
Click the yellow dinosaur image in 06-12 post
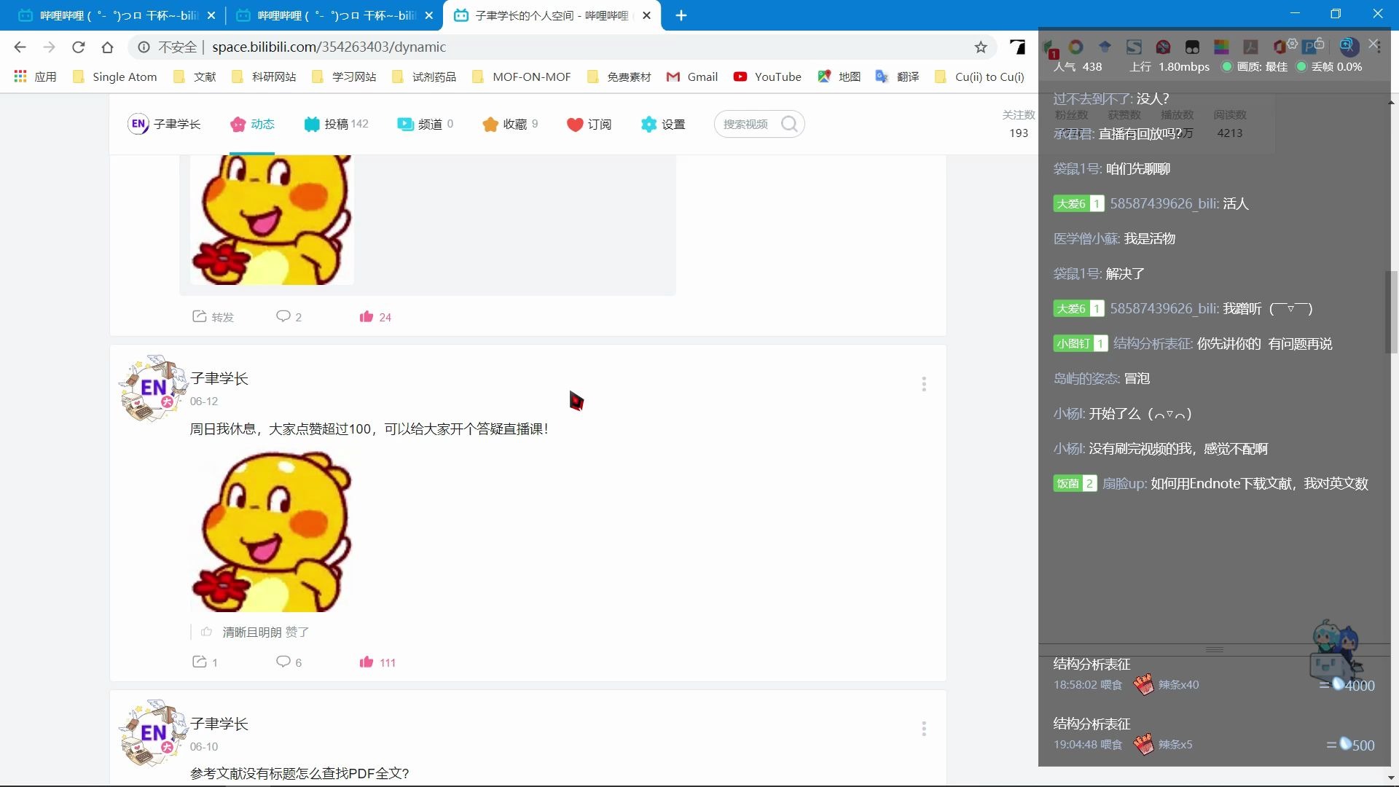tap(272, 530)
